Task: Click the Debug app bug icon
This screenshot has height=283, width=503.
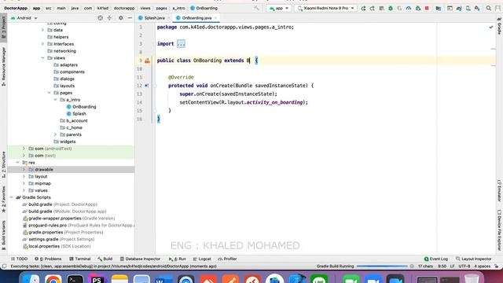Action: coord(391,9)
